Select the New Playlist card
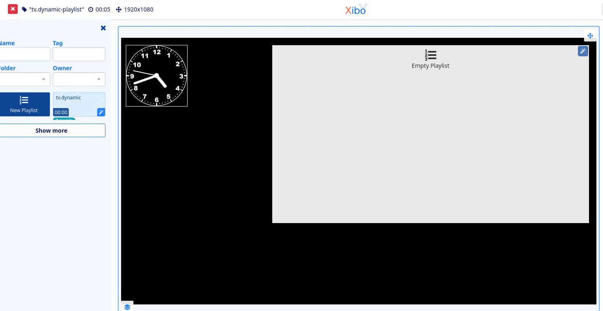The width and height of the screenshot is (603, 311). pyautogui.click(x=24, y=104)
